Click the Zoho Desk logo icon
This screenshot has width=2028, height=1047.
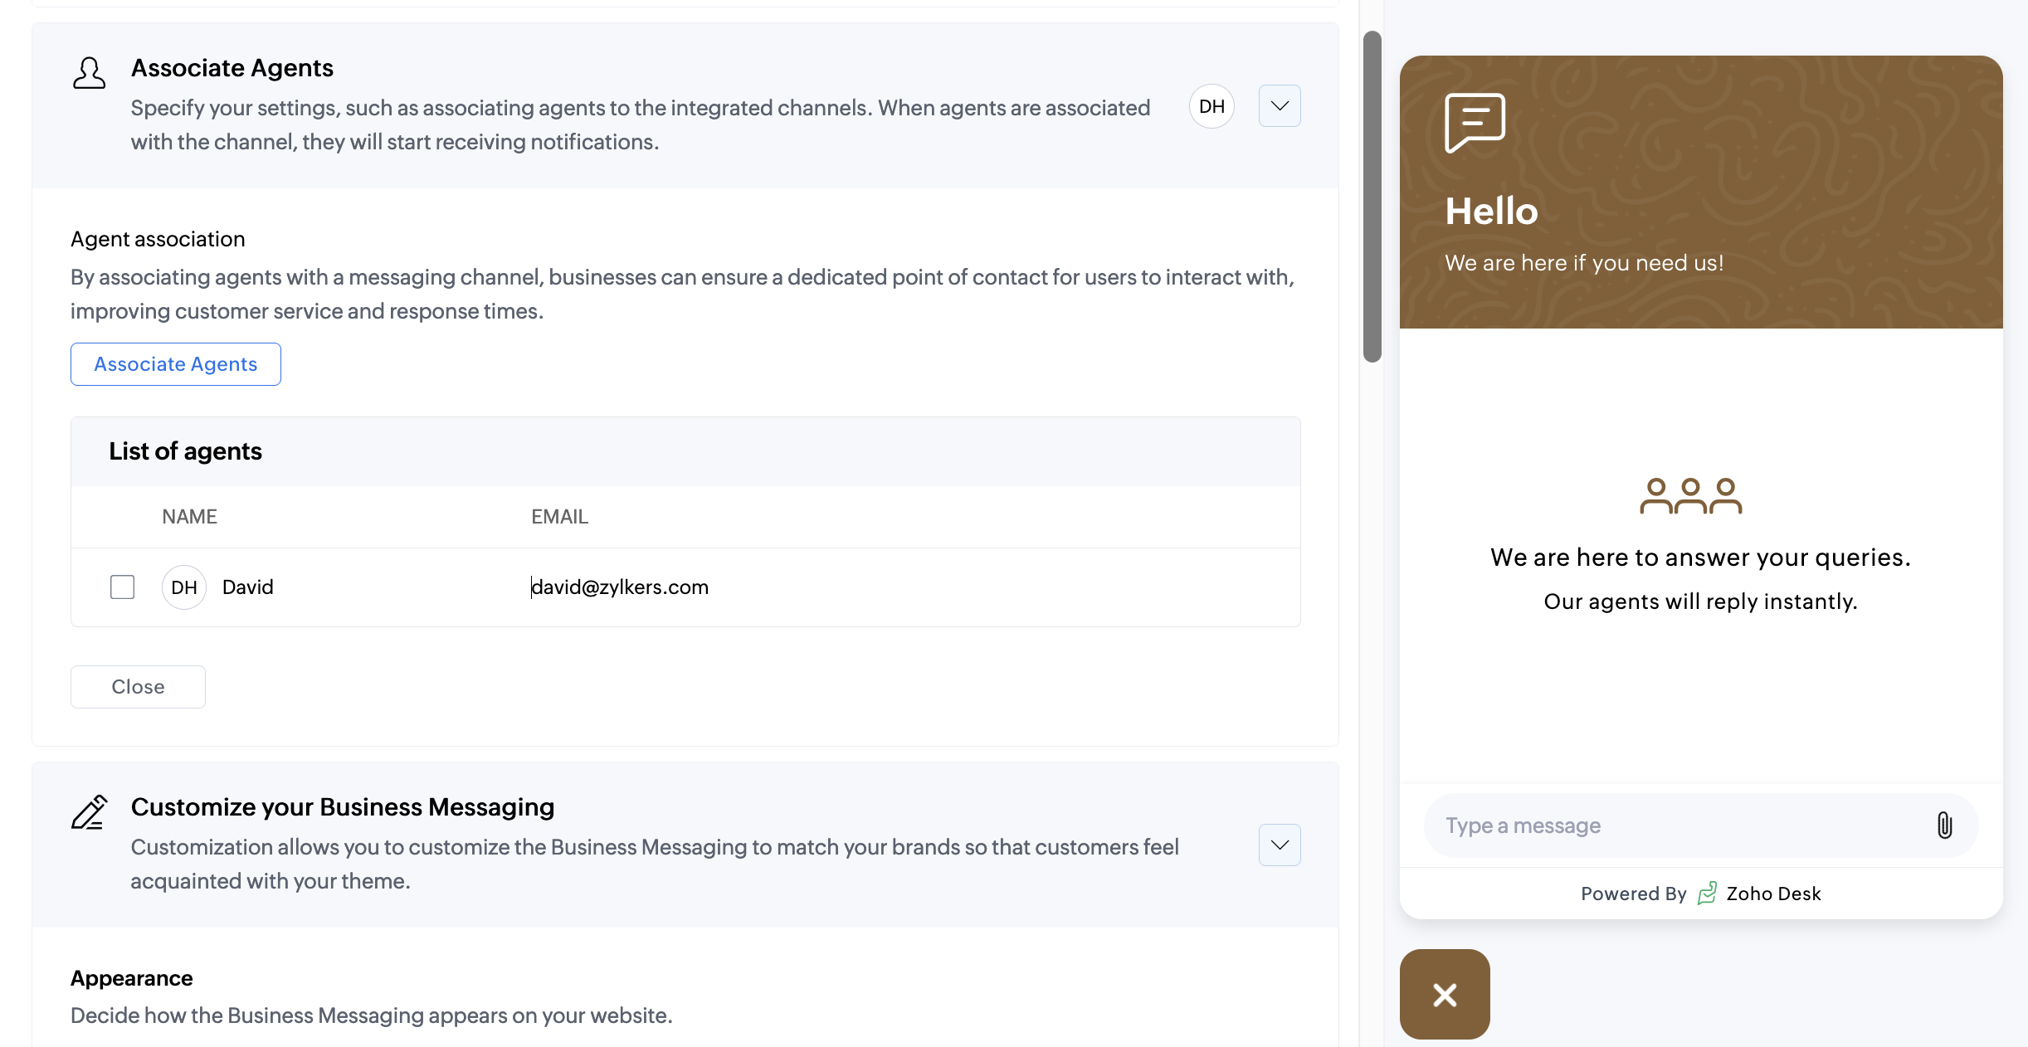click(1707, 894)
